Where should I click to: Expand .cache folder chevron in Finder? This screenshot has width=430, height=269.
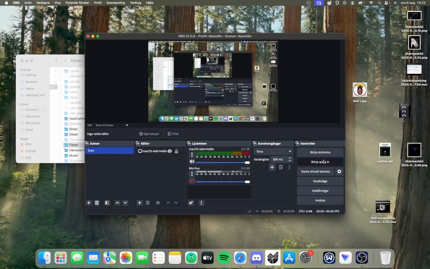pos(56,71)
